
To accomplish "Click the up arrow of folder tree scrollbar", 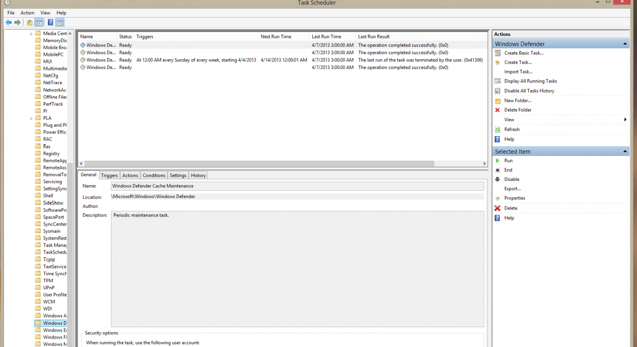I will coord(70,34).
